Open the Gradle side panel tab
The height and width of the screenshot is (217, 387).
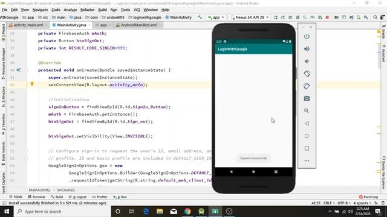tap(384, 31)
